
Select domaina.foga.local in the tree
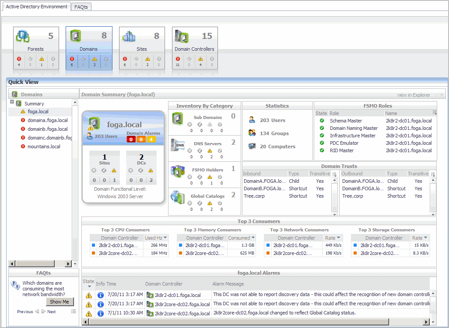point(48,120)
